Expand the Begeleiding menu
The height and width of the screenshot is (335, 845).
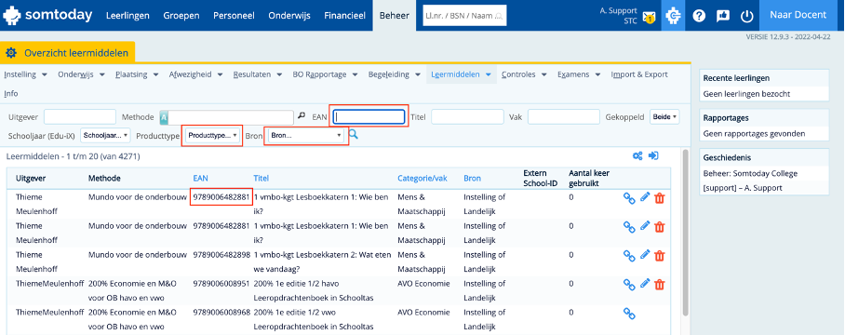[x=394, y=74]
